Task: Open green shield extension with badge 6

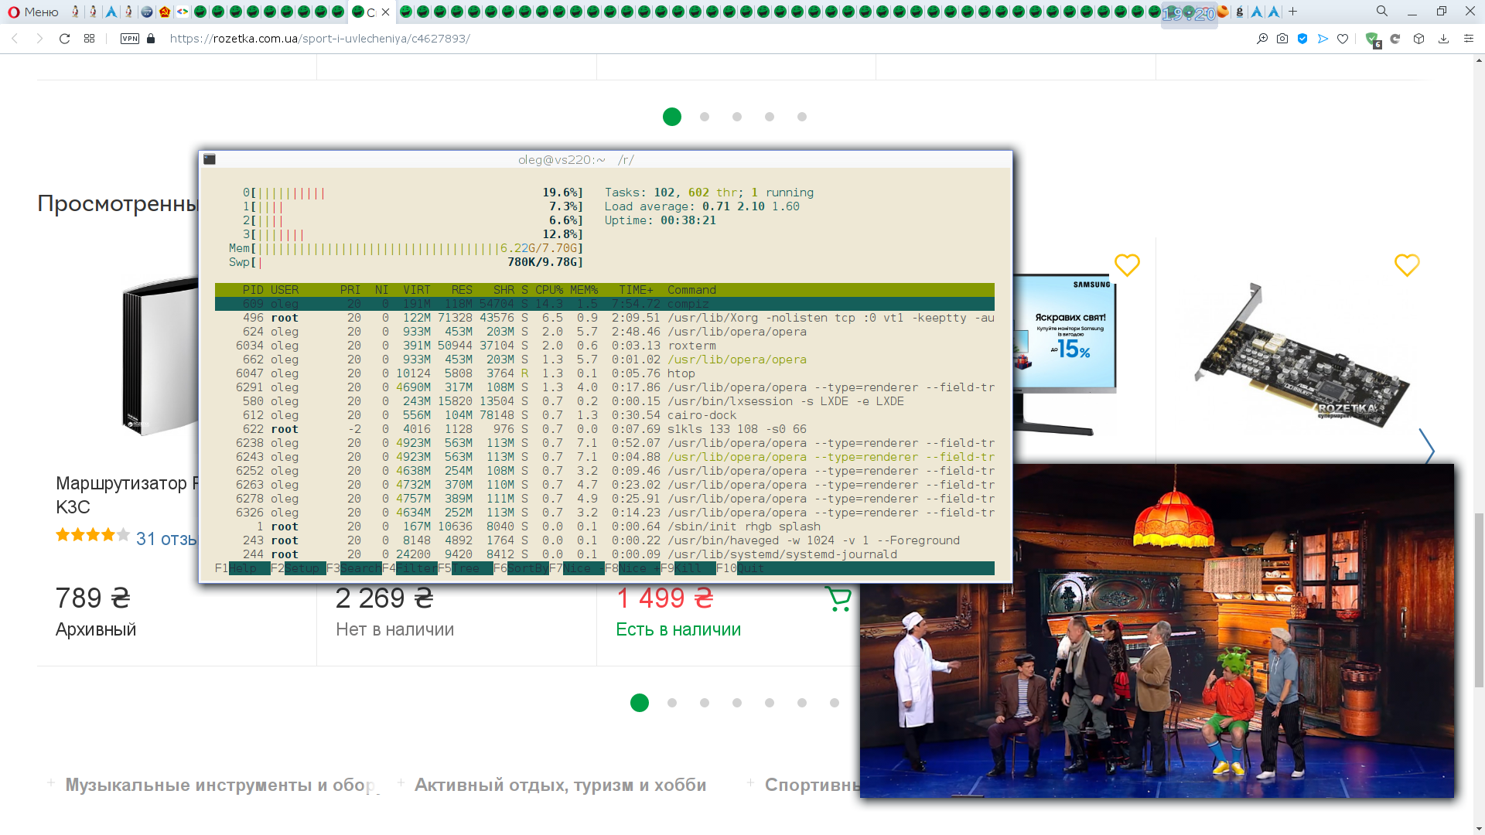Action: coord(1373,39)
